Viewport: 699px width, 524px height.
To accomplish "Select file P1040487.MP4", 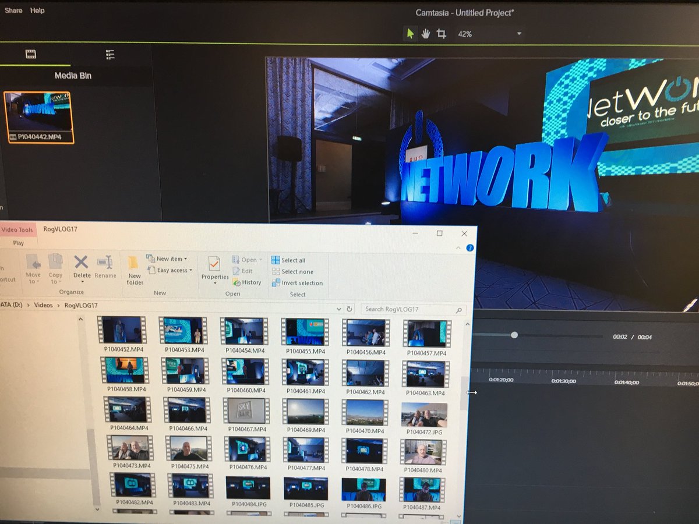I will (422, 494).
